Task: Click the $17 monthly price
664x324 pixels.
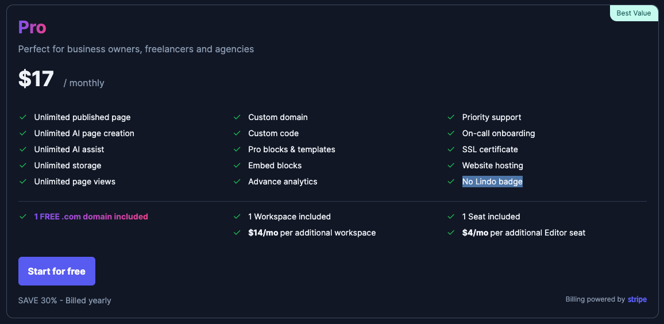Action: tap(36, 79)
